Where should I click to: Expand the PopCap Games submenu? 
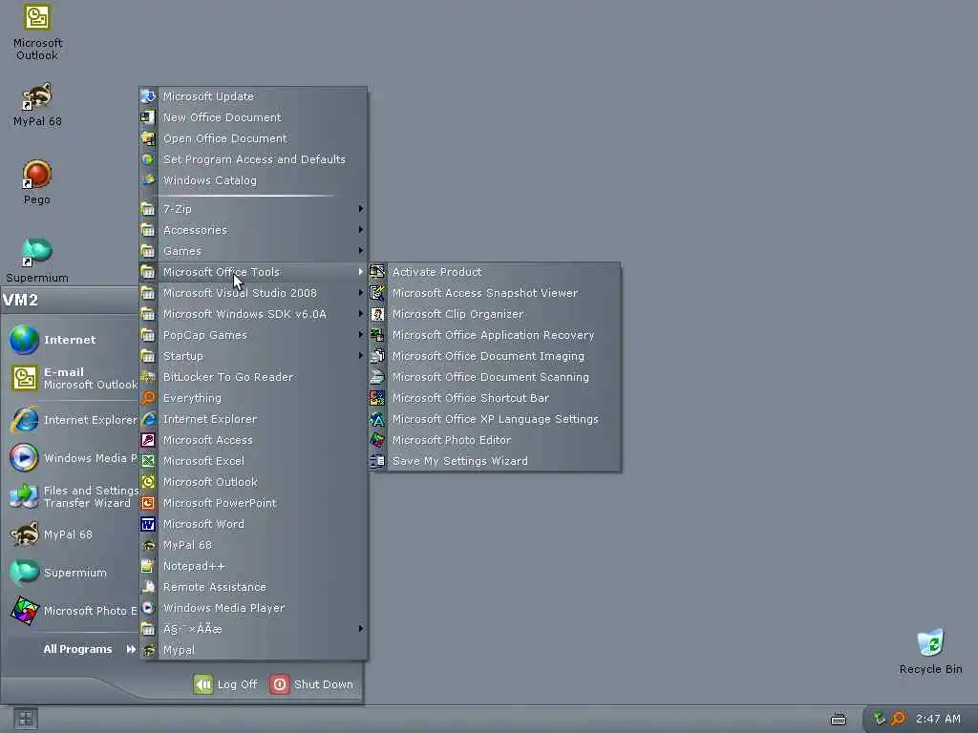pyautogui.click(x=253, y=335)
